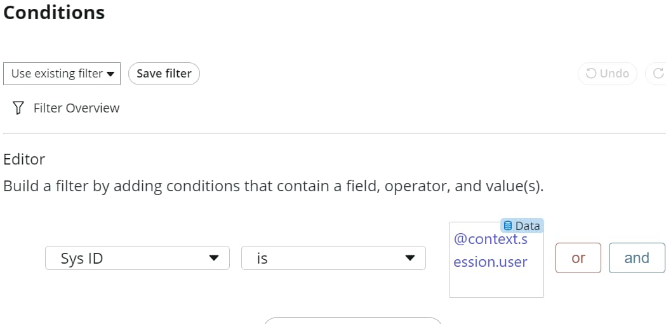666x324 pixels.
Task: Click the Undo button
Action: (x=608, y=74)
